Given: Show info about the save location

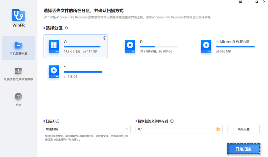Looking at the screenshot, I should click(x=172, y=121).
